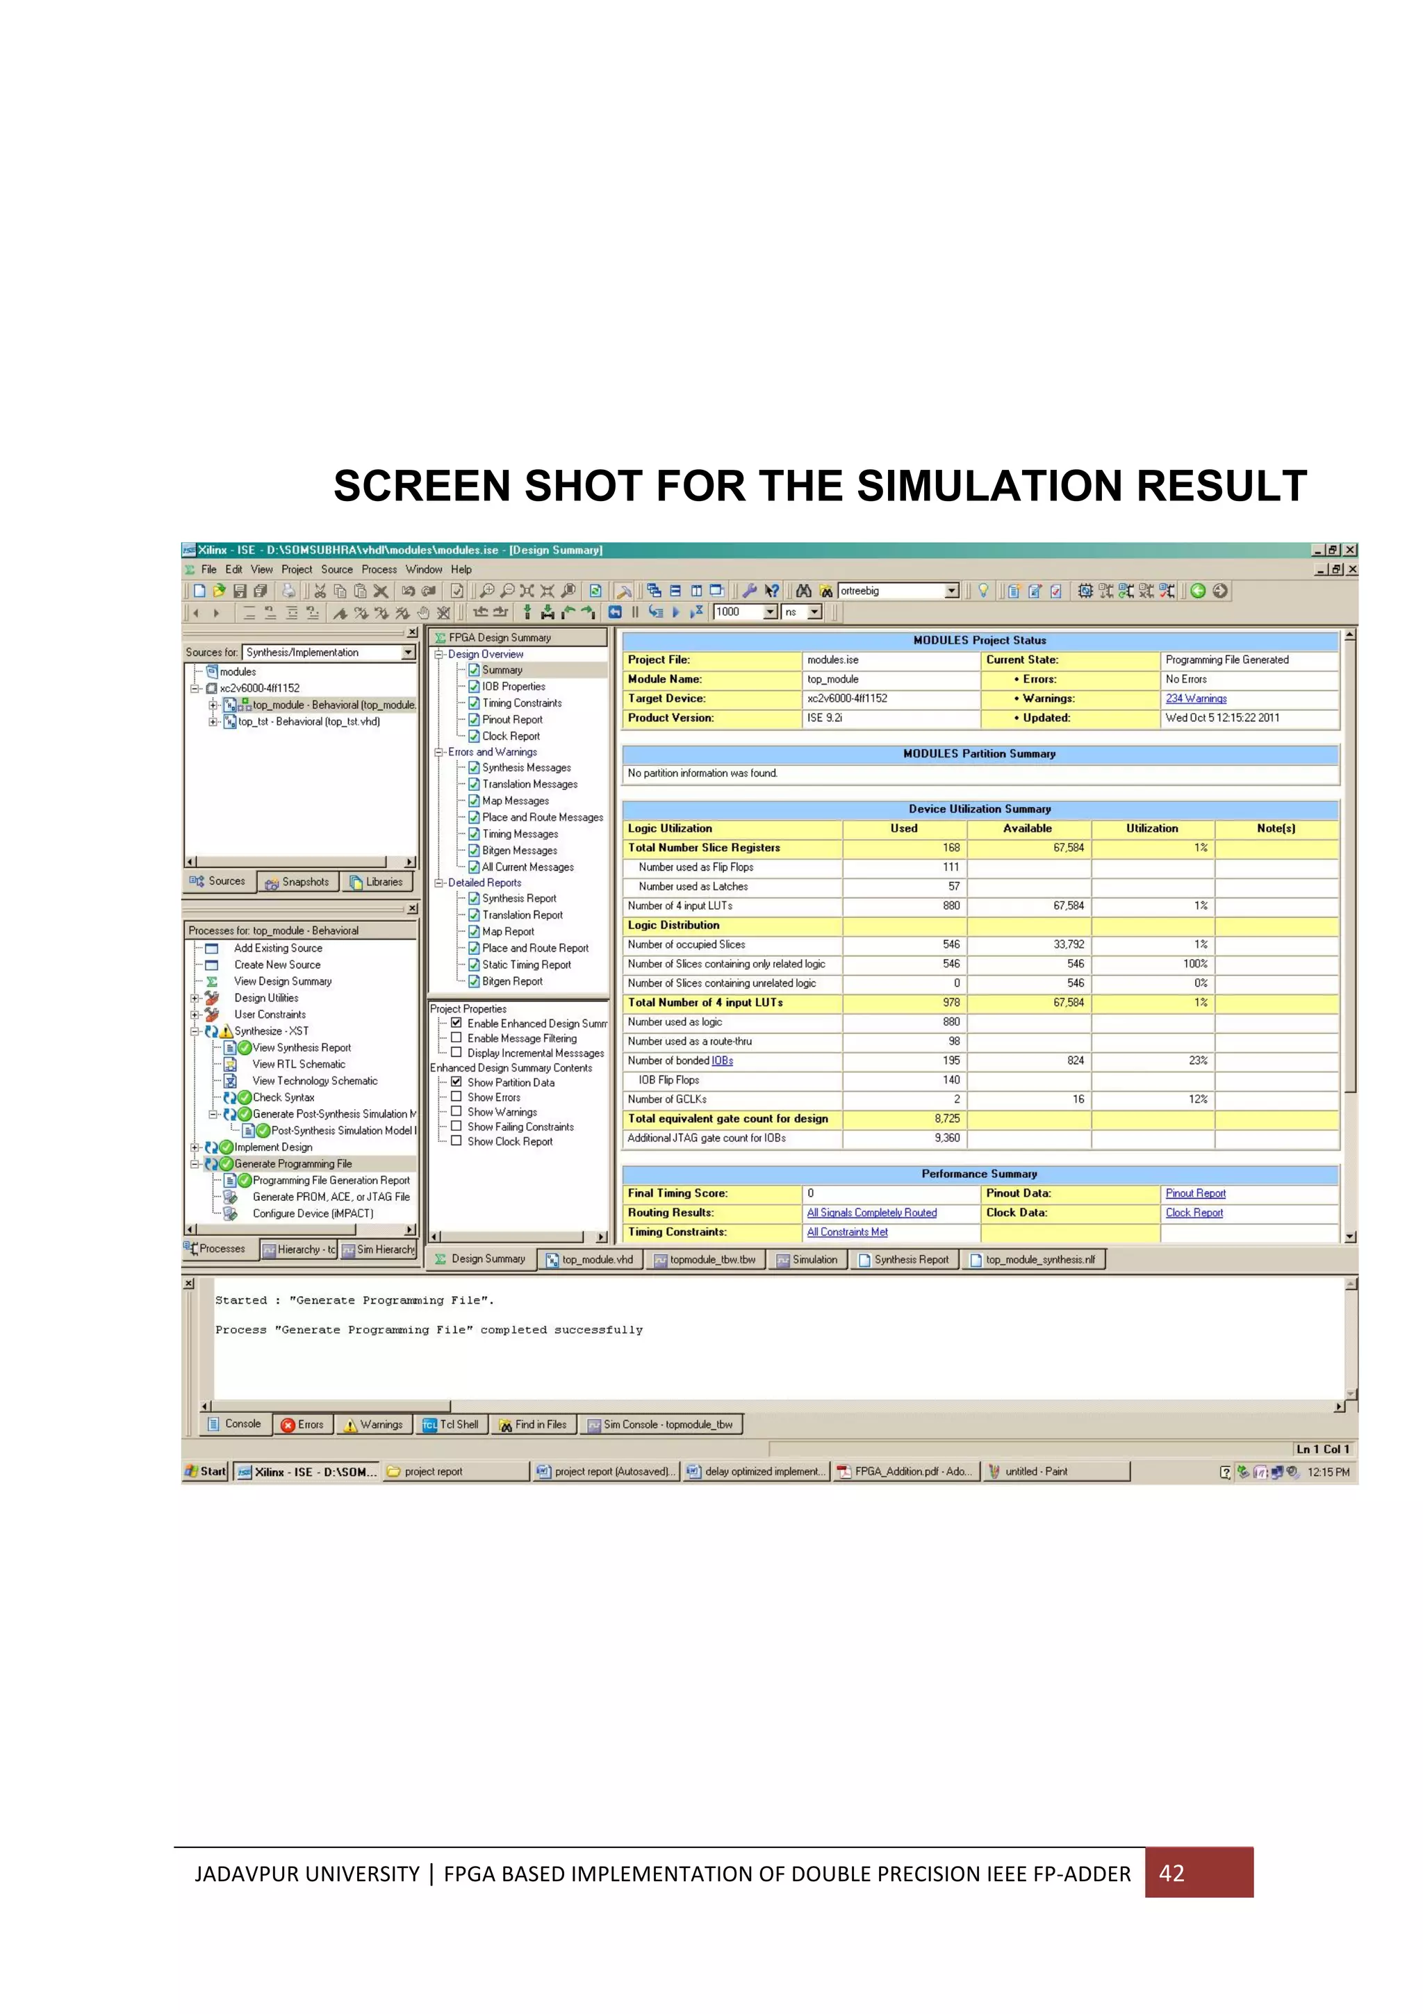Select top_tst - Behavioral source item
1423x2014 pixels.
pyautogui.click(x=309, y=722)
